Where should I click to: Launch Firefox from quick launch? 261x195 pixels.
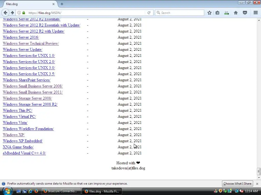pyautogui.click(x=36, y=191)
